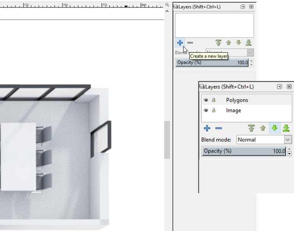Click bright green lower-layer arrow in floating panel
This screenshot has height=231, width=294.
pyautogui.click(x=275, y=128)
